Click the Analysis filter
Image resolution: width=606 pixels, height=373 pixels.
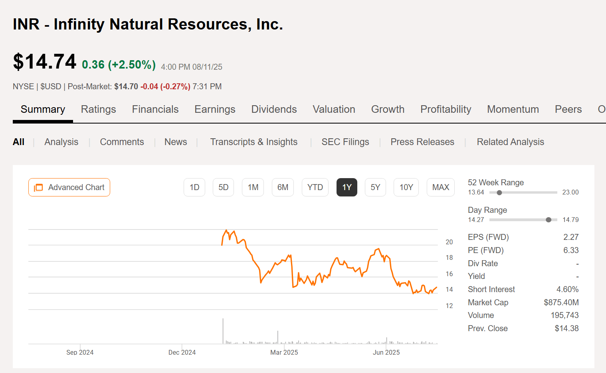point(61,142)
